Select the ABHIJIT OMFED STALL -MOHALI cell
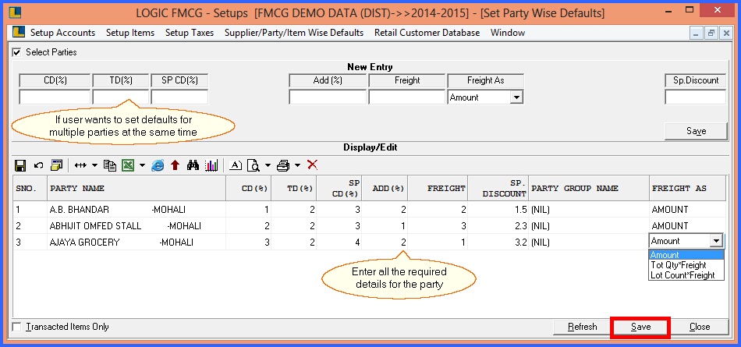Viewport: 741px width, 347px height. (136, 226)
